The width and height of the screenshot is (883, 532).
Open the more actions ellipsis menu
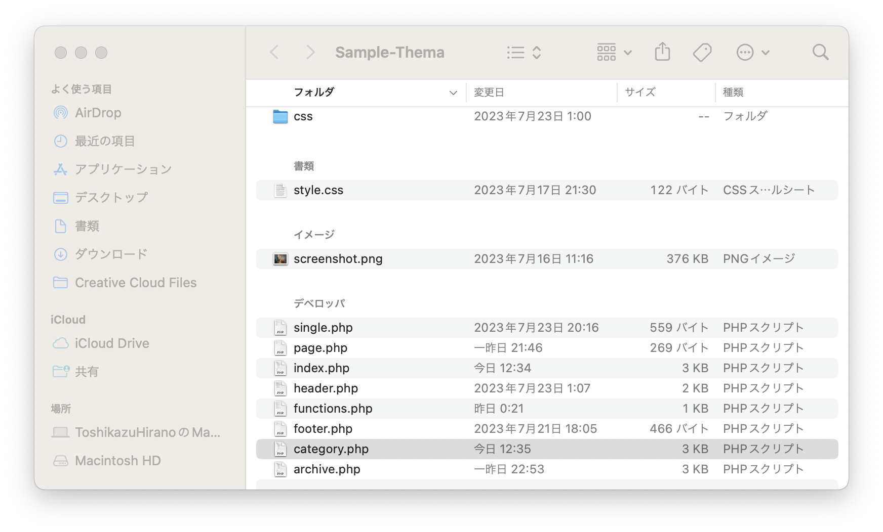(x=752, y=52)
